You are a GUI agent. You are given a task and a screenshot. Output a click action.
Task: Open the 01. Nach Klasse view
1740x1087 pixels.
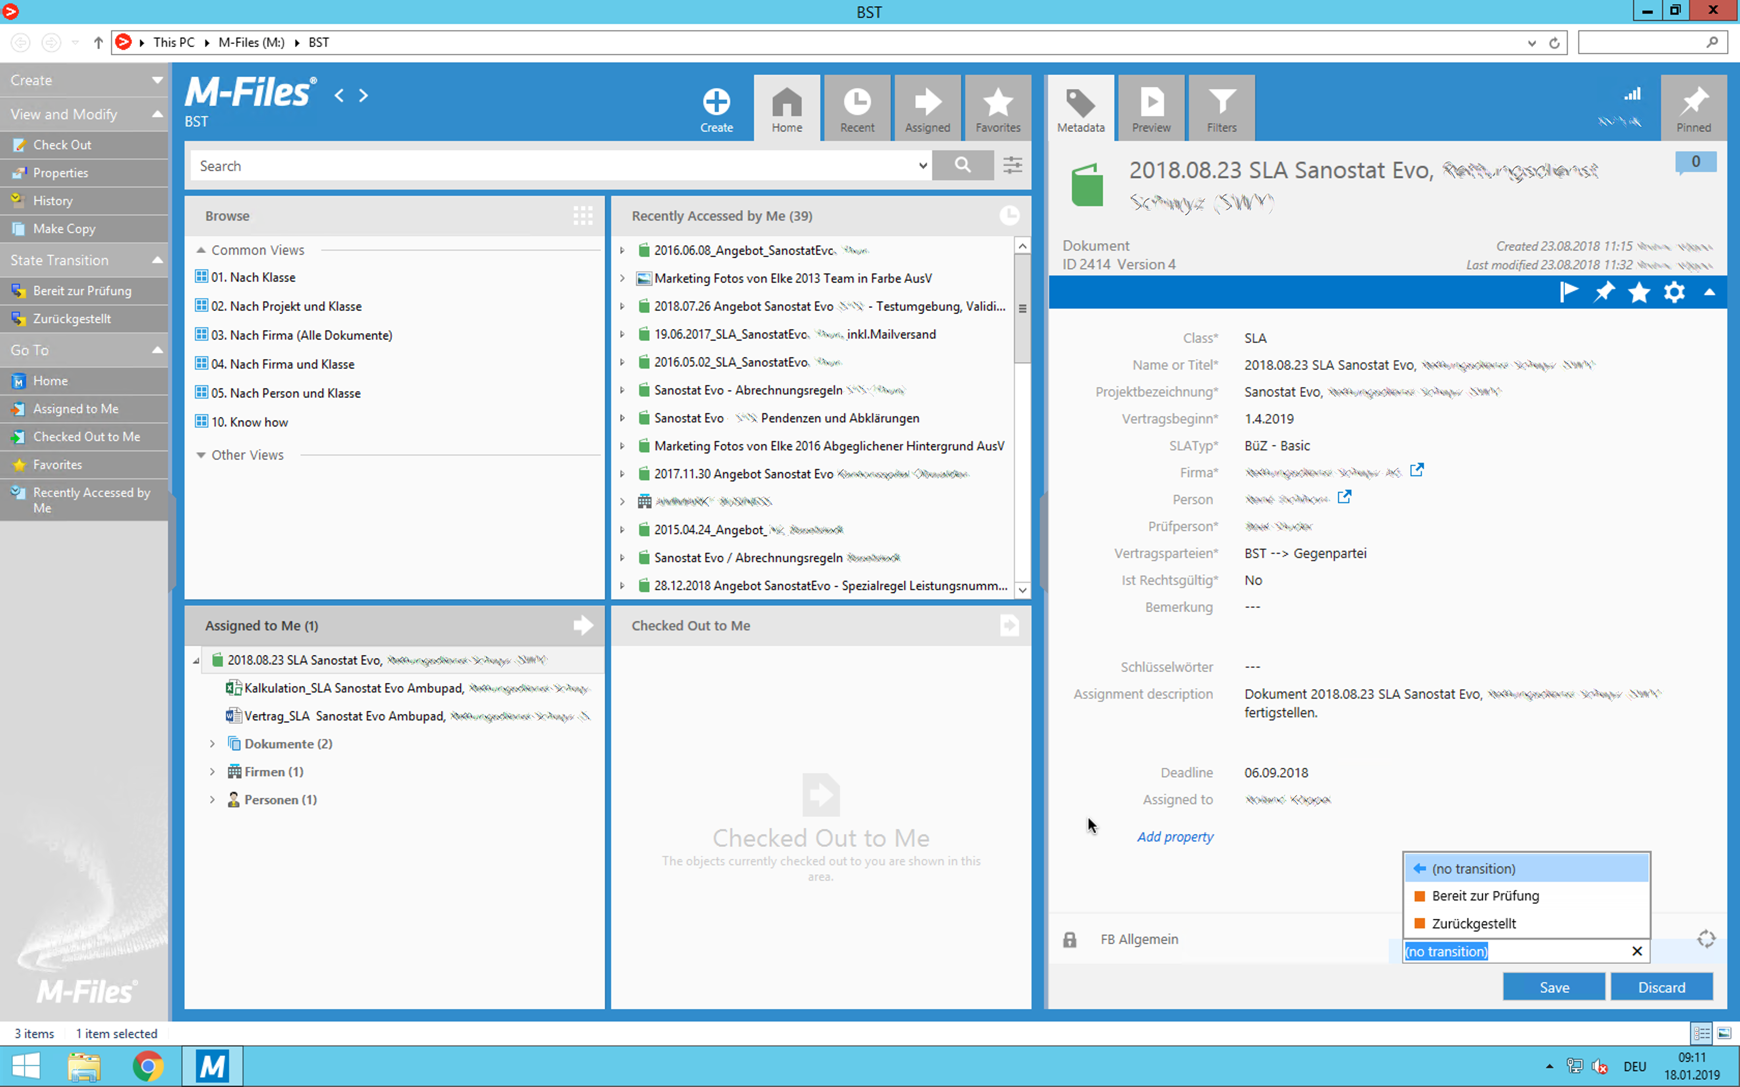pyautogui.click(x=253, y=277)
